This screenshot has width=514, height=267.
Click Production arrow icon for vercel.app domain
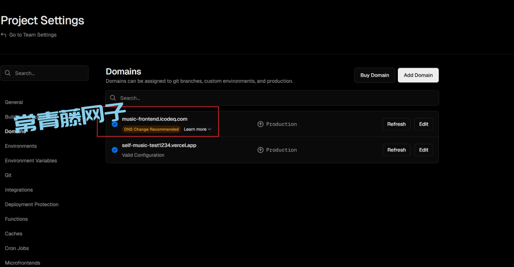260,150
